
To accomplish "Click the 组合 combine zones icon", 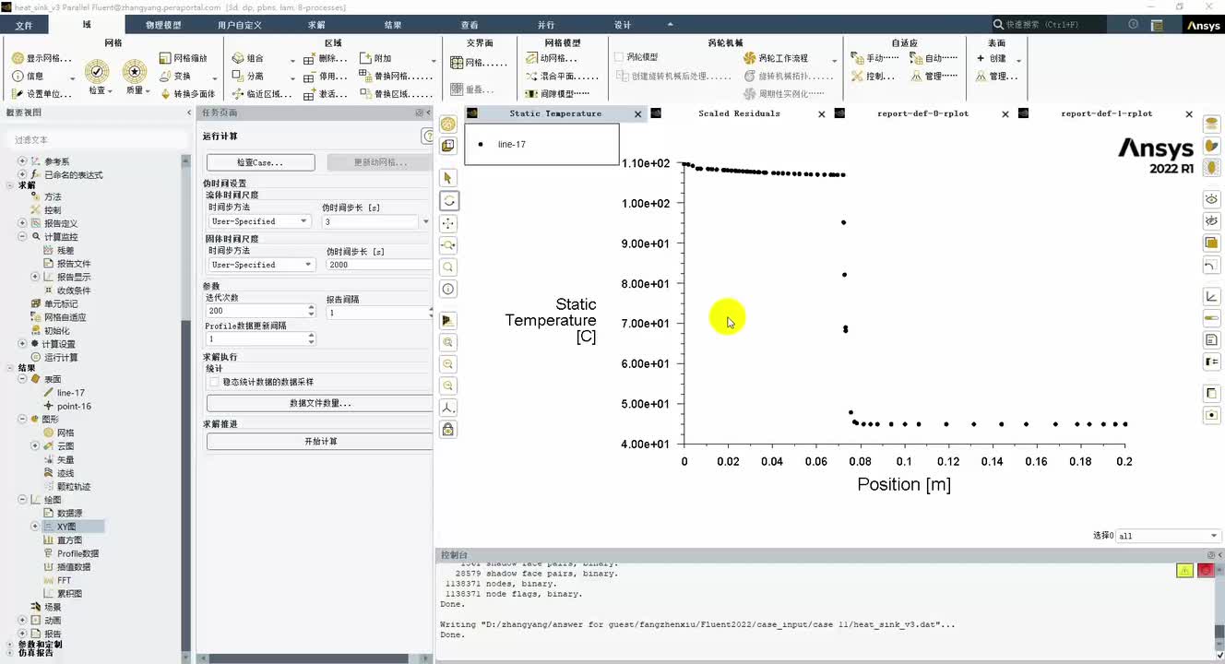I will coord(238,58).
